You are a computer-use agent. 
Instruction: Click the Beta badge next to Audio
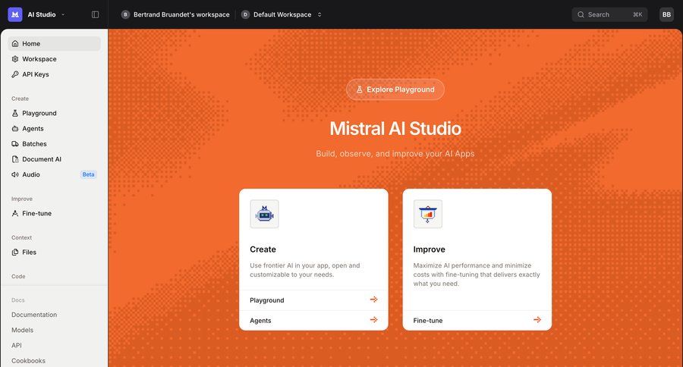(89, 174)
